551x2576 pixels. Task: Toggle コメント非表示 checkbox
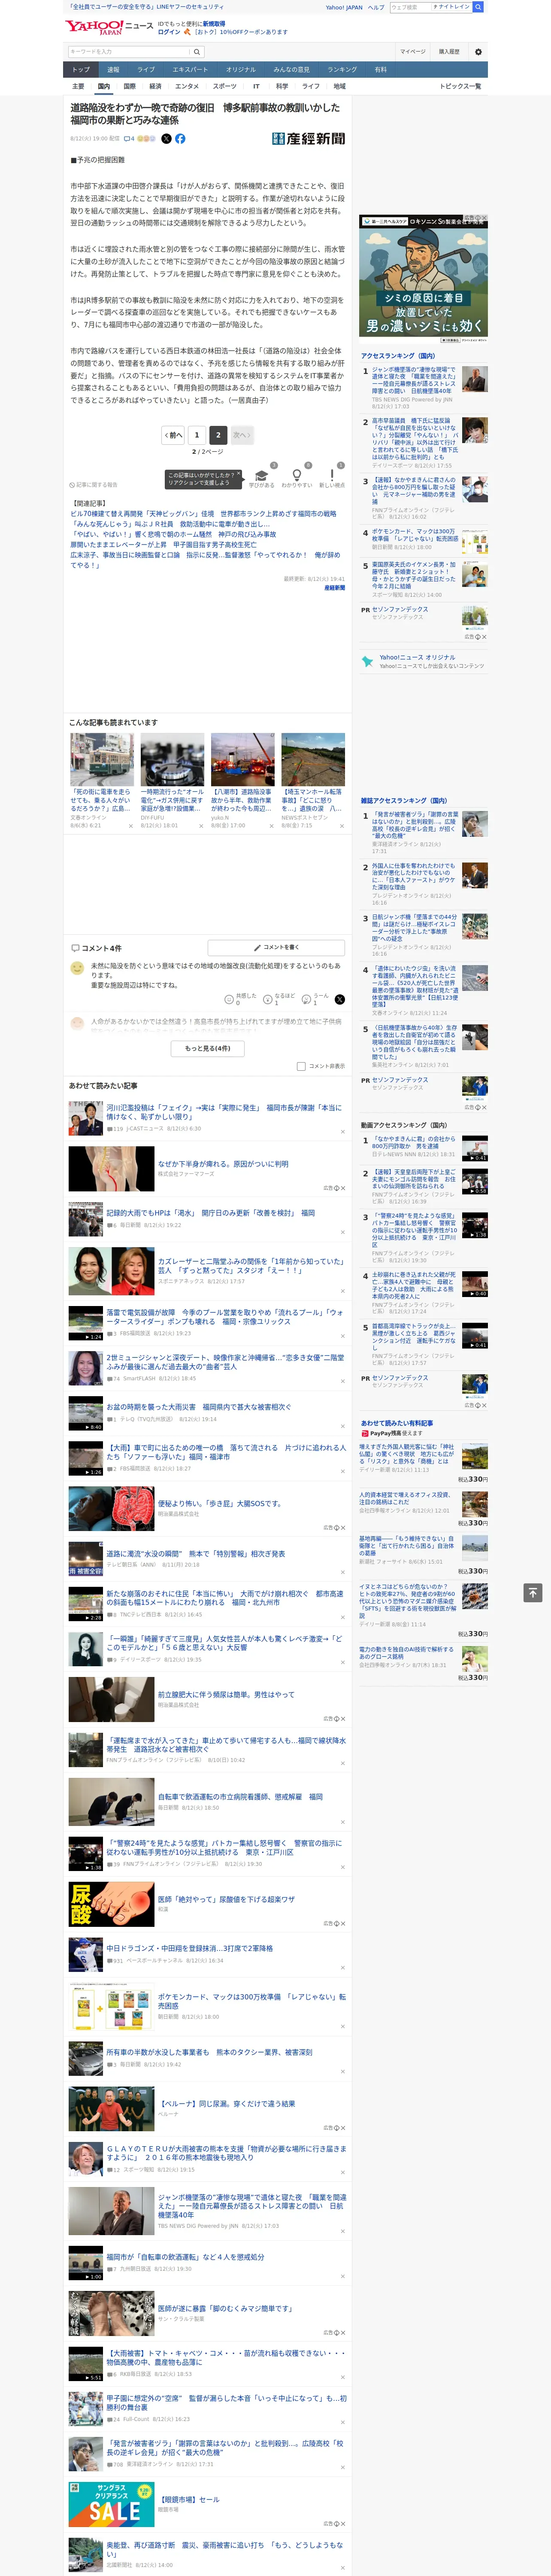(x=301, y=1066)
